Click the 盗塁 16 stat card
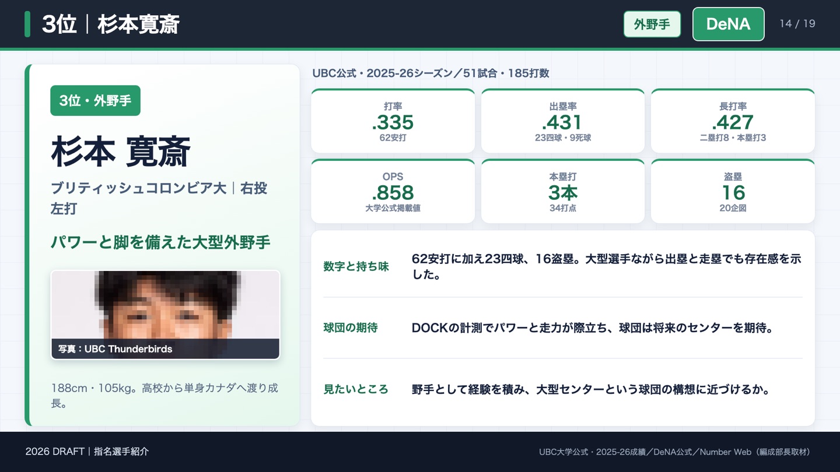840x472 pixels. point(733,191)
